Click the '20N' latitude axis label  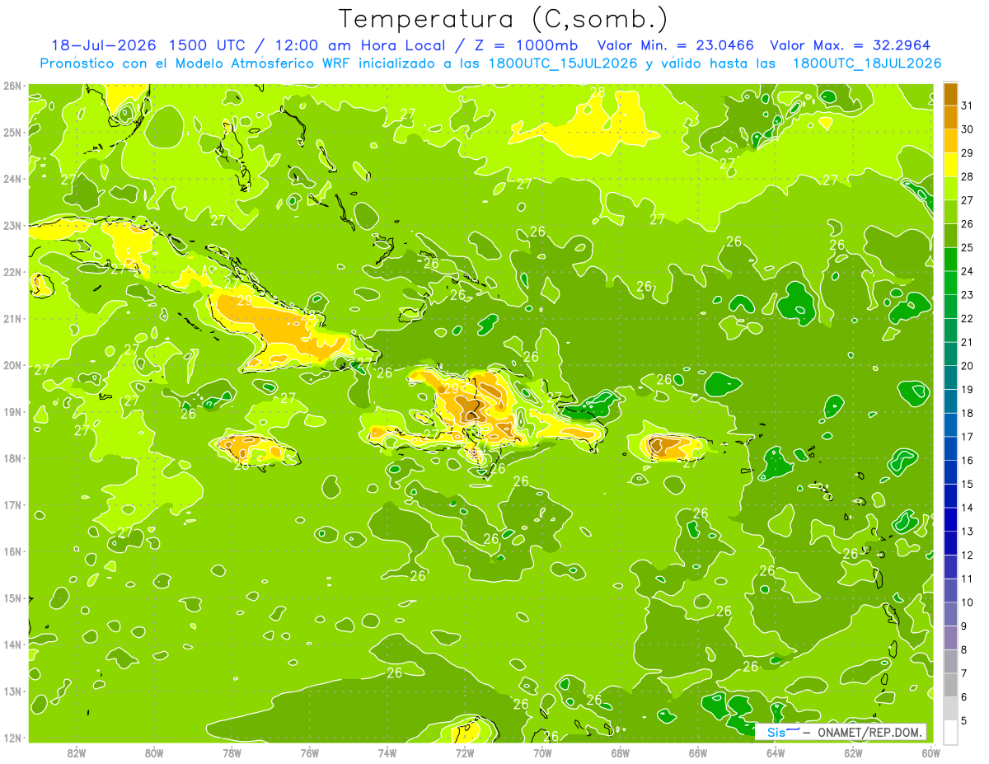pyautogui.click(x=12, y=365)
